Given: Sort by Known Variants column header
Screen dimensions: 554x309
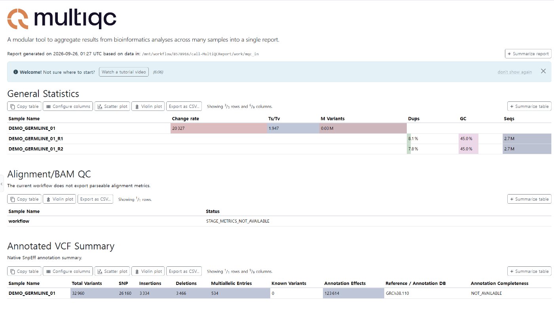Looking at the screenshot, I should [289, 283].
